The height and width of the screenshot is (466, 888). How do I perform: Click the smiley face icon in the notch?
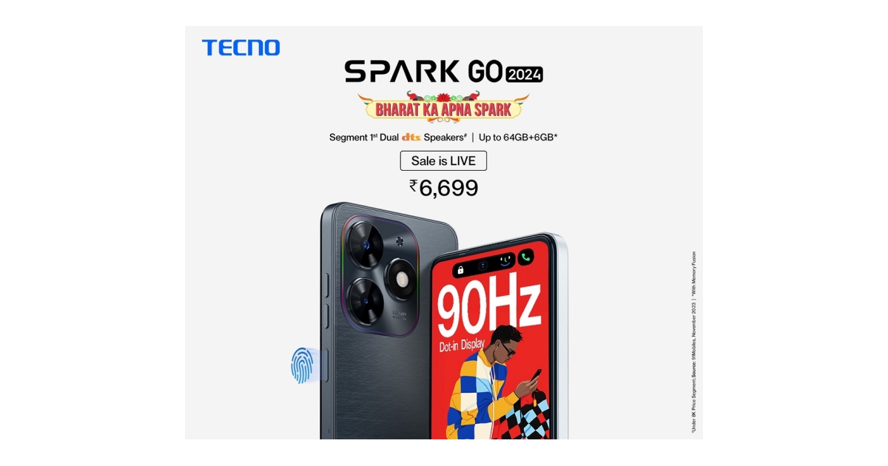click(505, 260)
